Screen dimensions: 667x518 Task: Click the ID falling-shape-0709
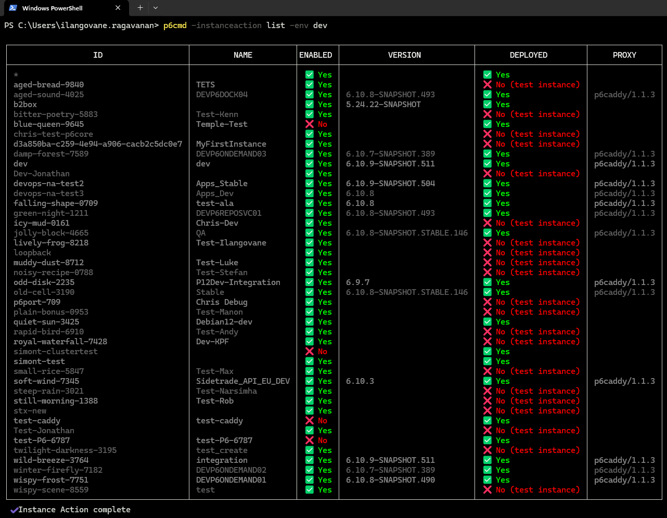[x=56, y=203]
